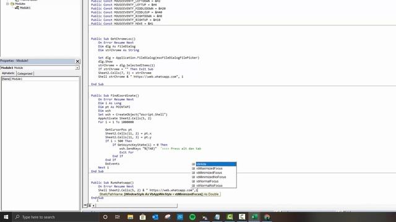Click the green Press alt dan tab comment

point(181,149)
